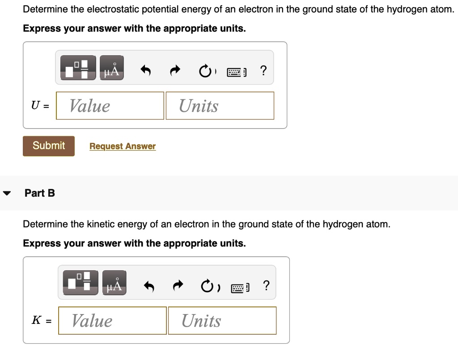
Task: Open the equation templates palette in Part B
Action: 80,283
